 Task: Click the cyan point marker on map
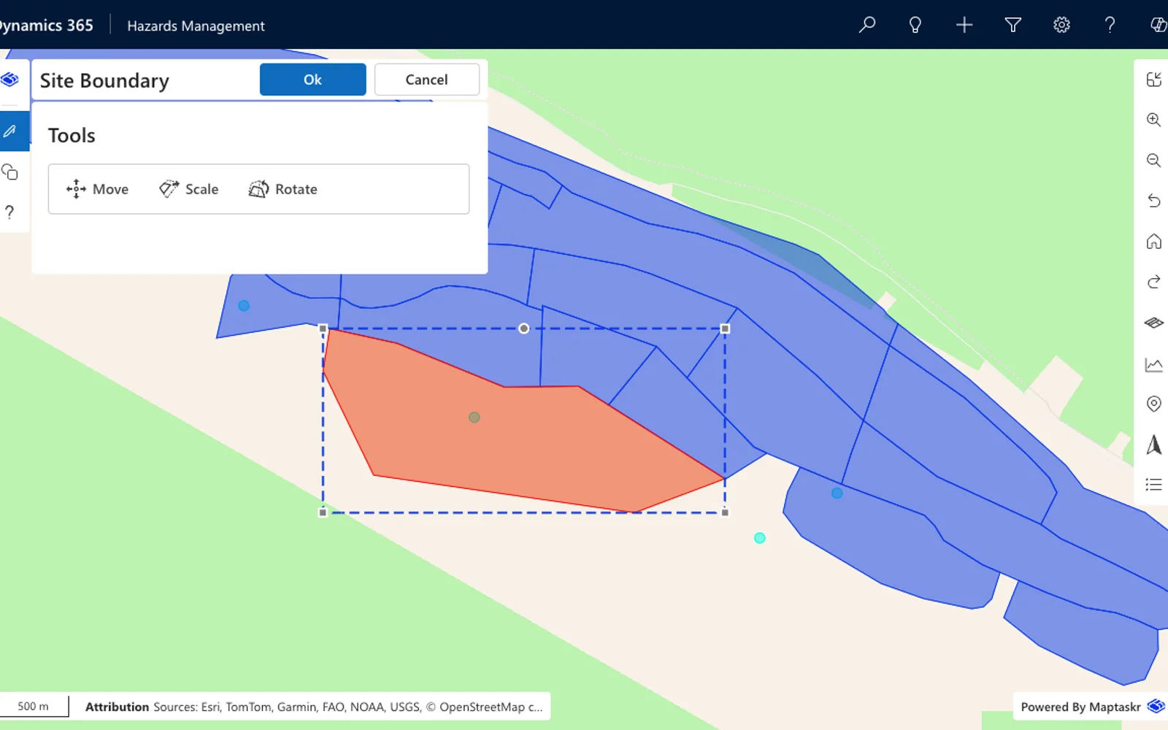tap(760, 538)
